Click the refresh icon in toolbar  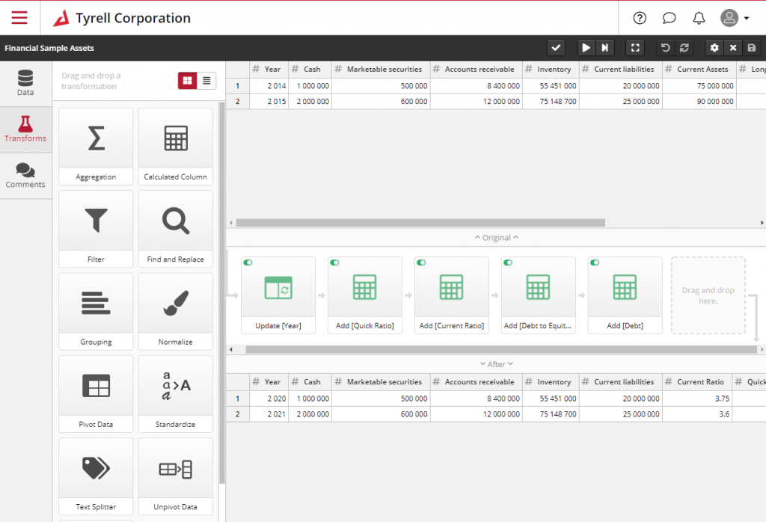pyautogui.click(x=684, y=48)
